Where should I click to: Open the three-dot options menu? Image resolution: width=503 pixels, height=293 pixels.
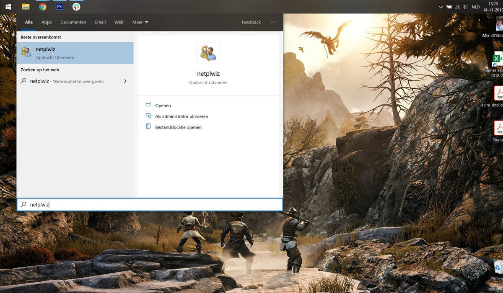point(272,22)
